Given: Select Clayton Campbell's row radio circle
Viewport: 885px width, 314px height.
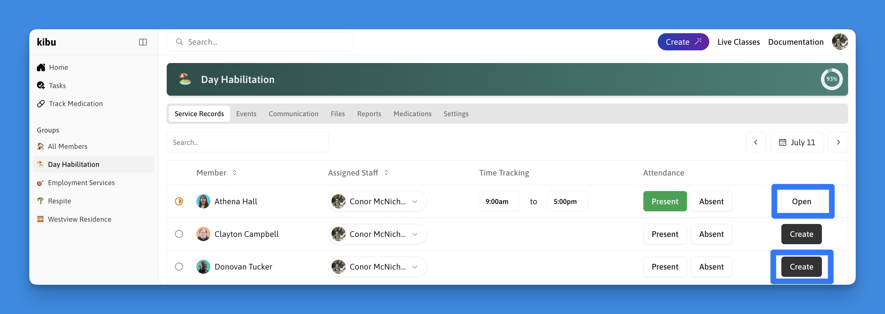Looking at the screenshot, I should click(x=179, y=234).
